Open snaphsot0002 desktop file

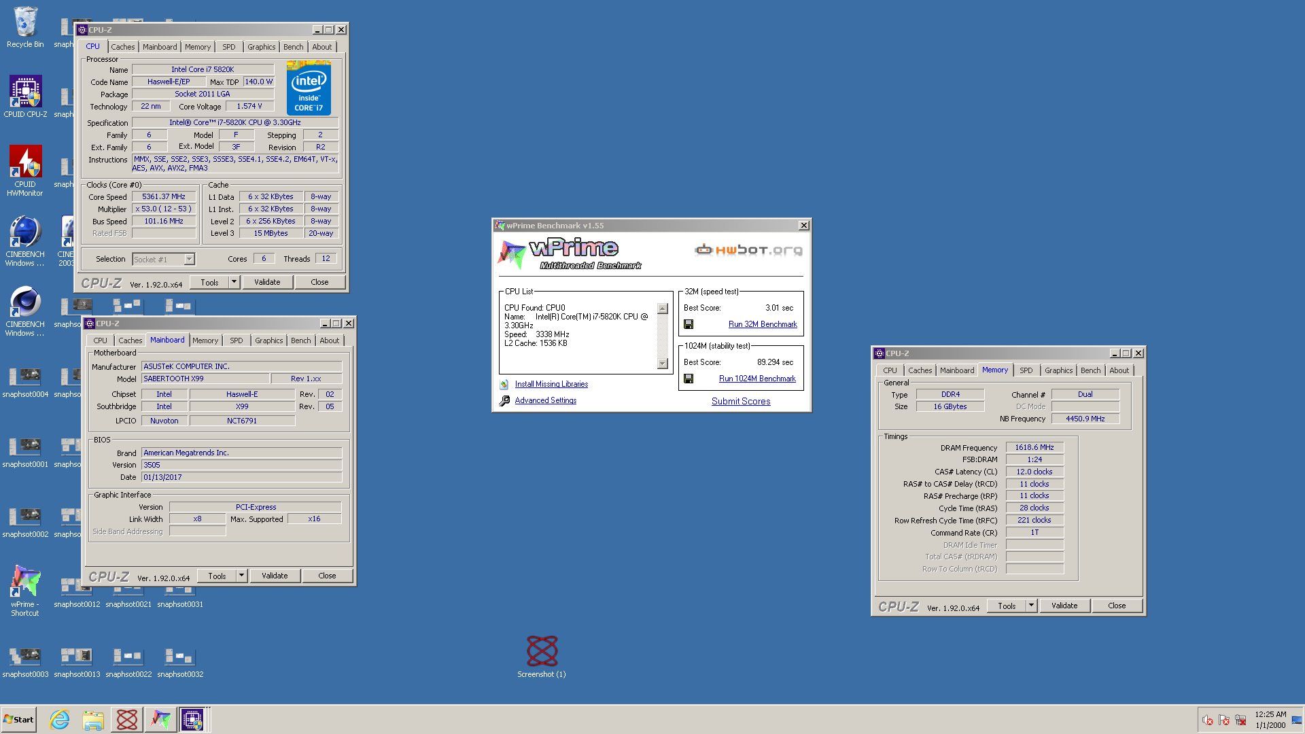[25, 522]
